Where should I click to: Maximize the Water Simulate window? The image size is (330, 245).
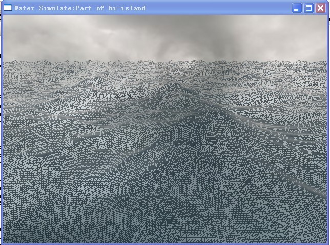pyautogui.click(x=308, y=8)
